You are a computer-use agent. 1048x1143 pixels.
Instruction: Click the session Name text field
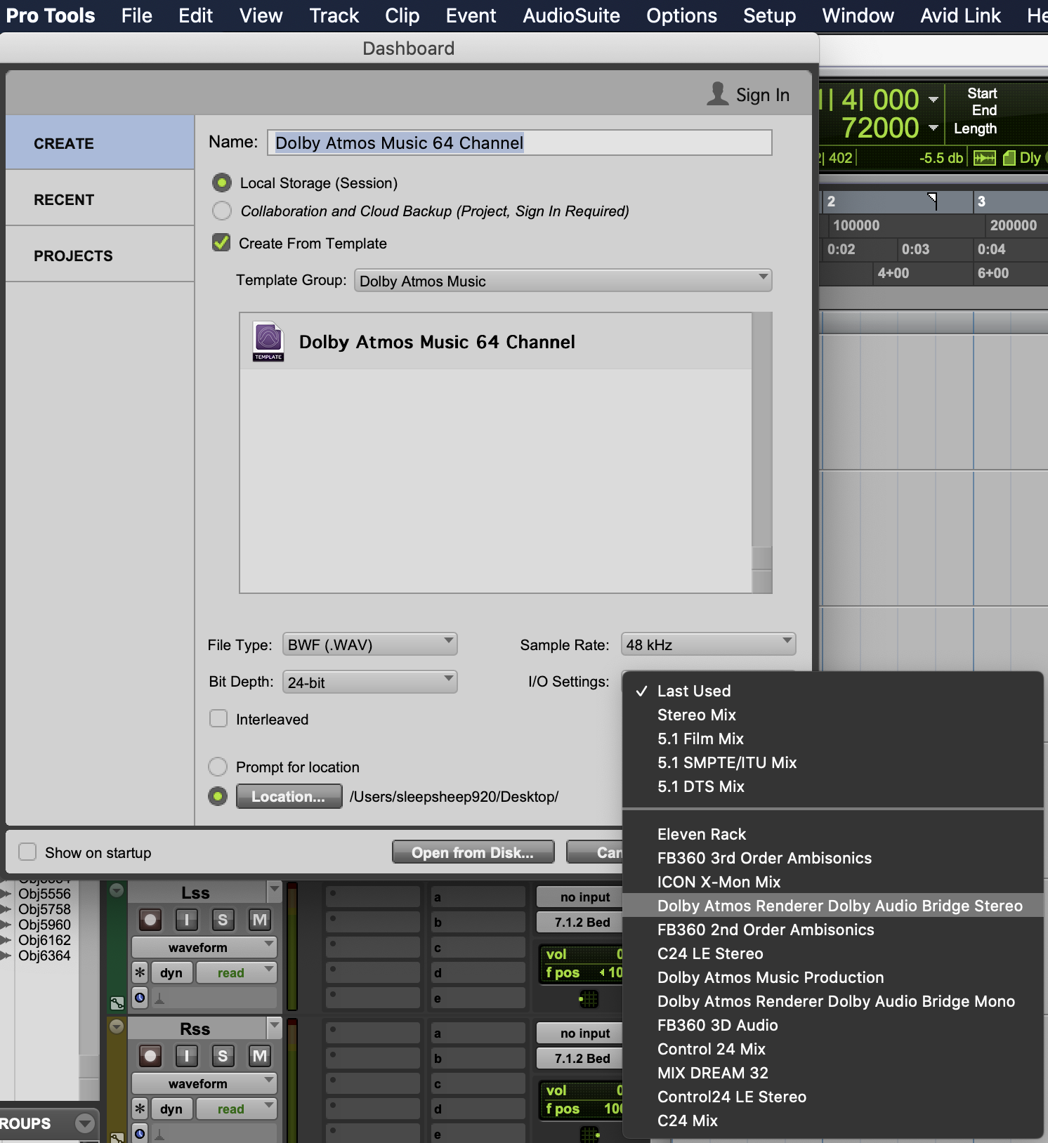click(x=519, y=143)
